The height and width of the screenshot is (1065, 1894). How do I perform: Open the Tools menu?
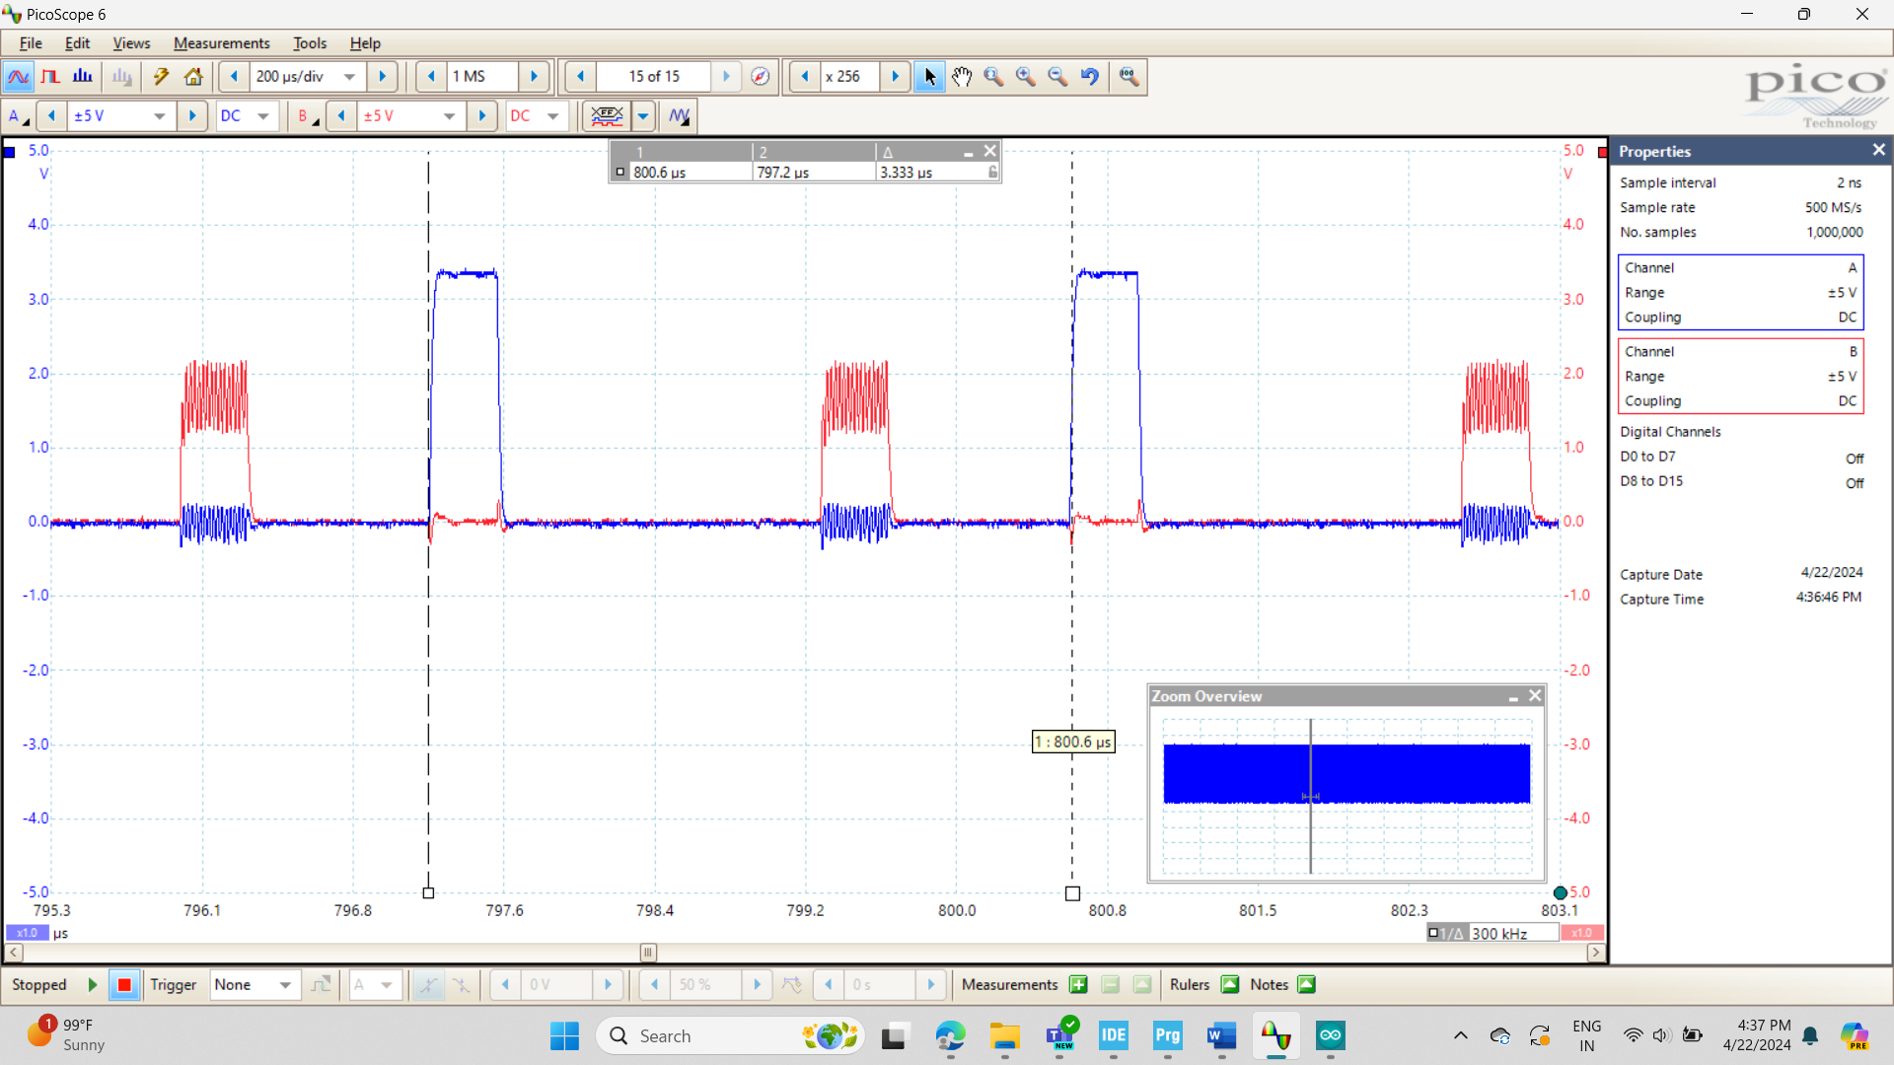[310, 42]
